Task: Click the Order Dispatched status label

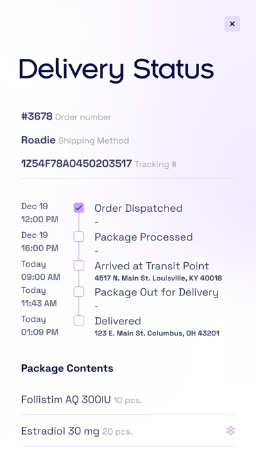Action: pos(138,208)
